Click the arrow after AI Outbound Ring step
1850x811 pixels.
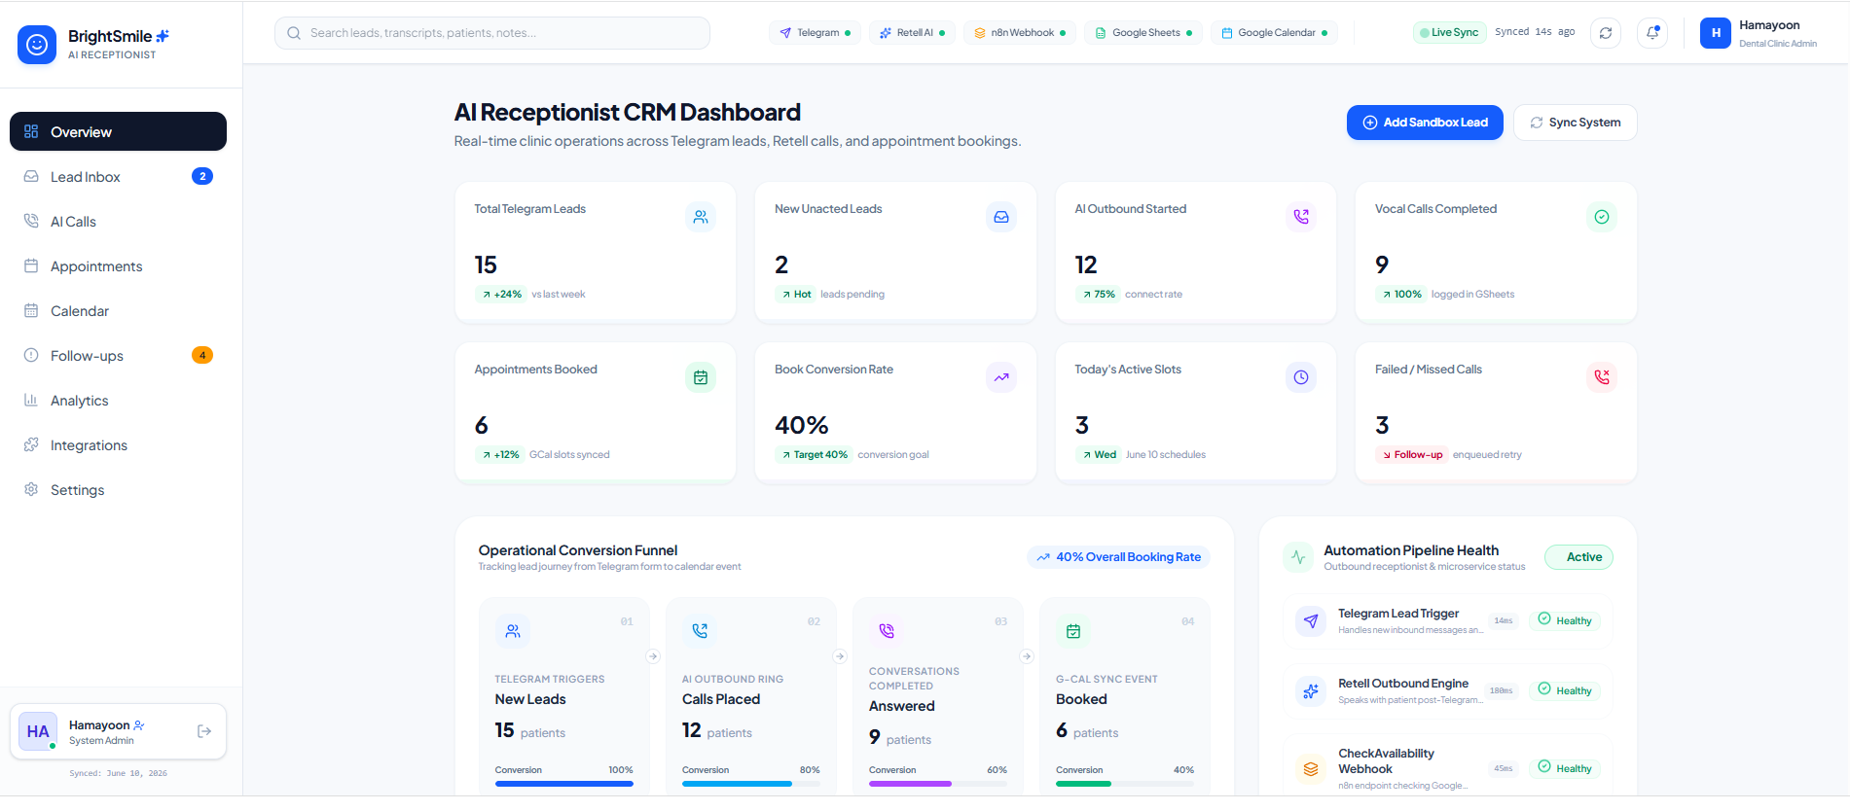pos(840,656)
